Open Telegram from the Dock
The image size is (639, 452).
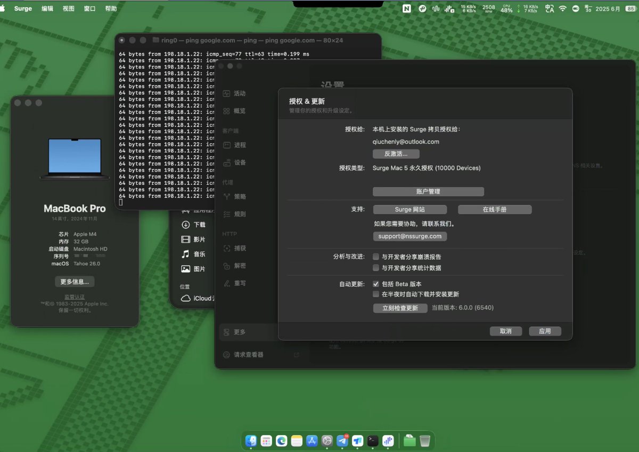click(x=343, y=441)
